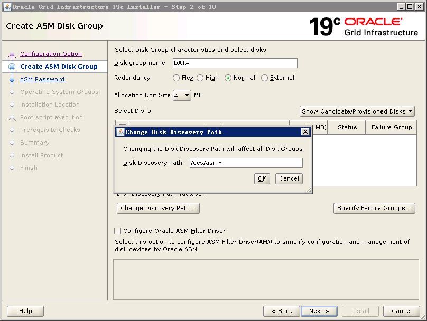Cancel the installer via bottom Cancel button
This screenshot has height=321, width=427.
(x=402, y=311)
